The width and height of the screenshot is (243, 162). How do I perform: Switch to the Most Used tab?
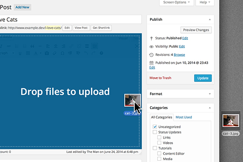tap(183, 117)
